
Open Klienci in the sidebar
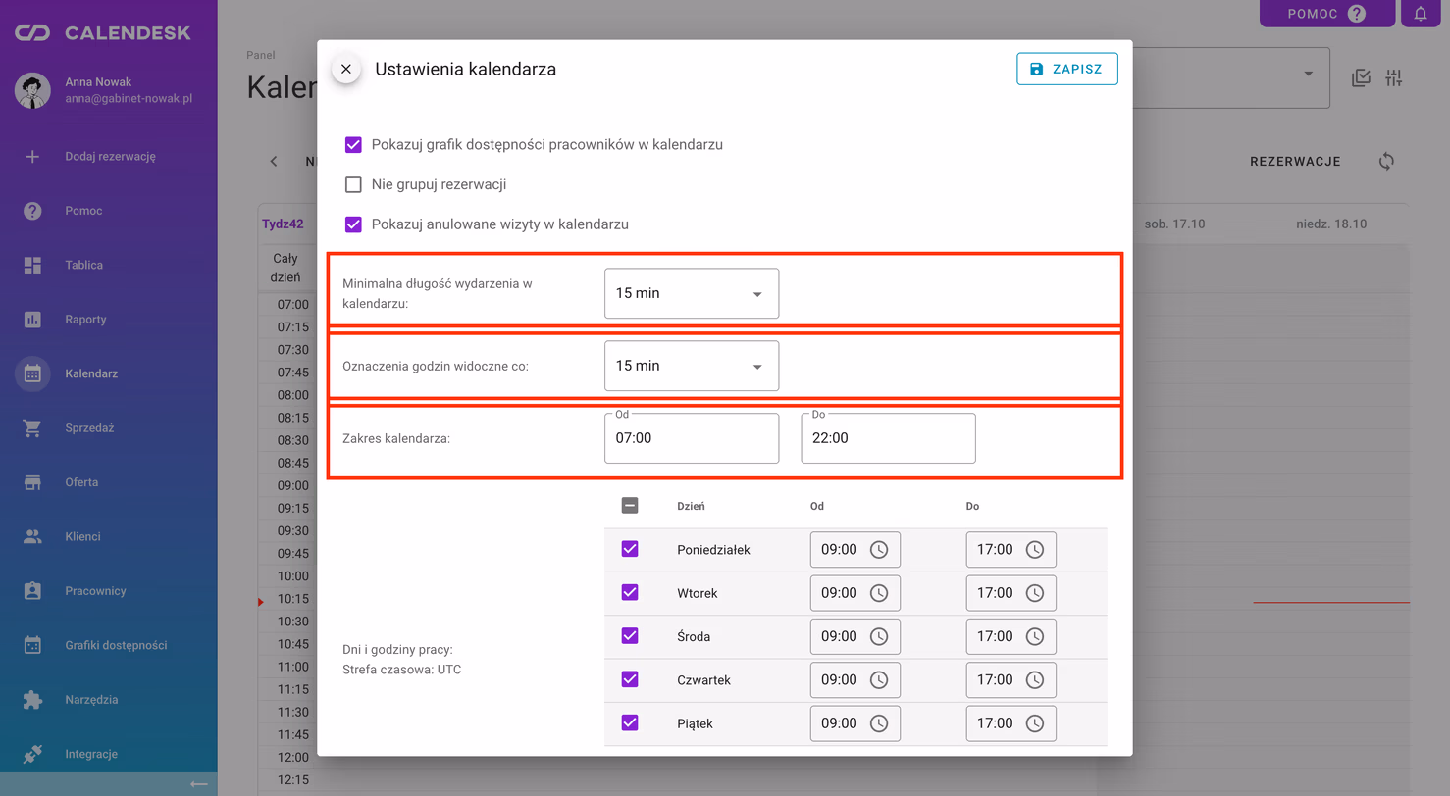click(x=109, y=536)
